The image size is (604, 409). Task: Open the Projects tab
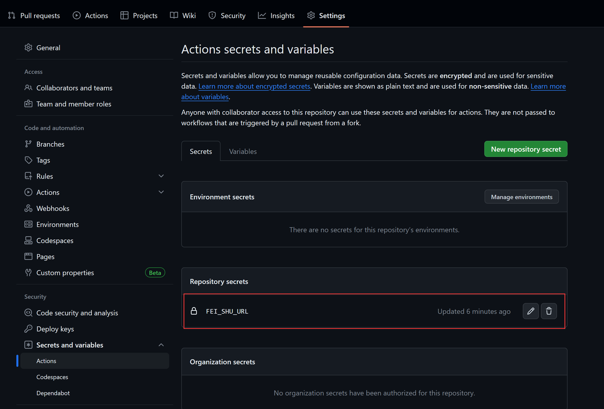(139, 16)
